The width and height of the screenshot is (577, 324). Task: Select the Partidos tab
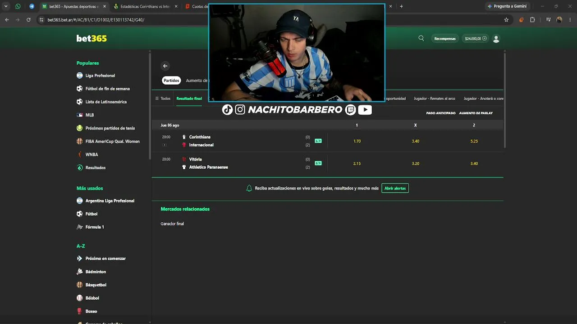pos(171,81)
